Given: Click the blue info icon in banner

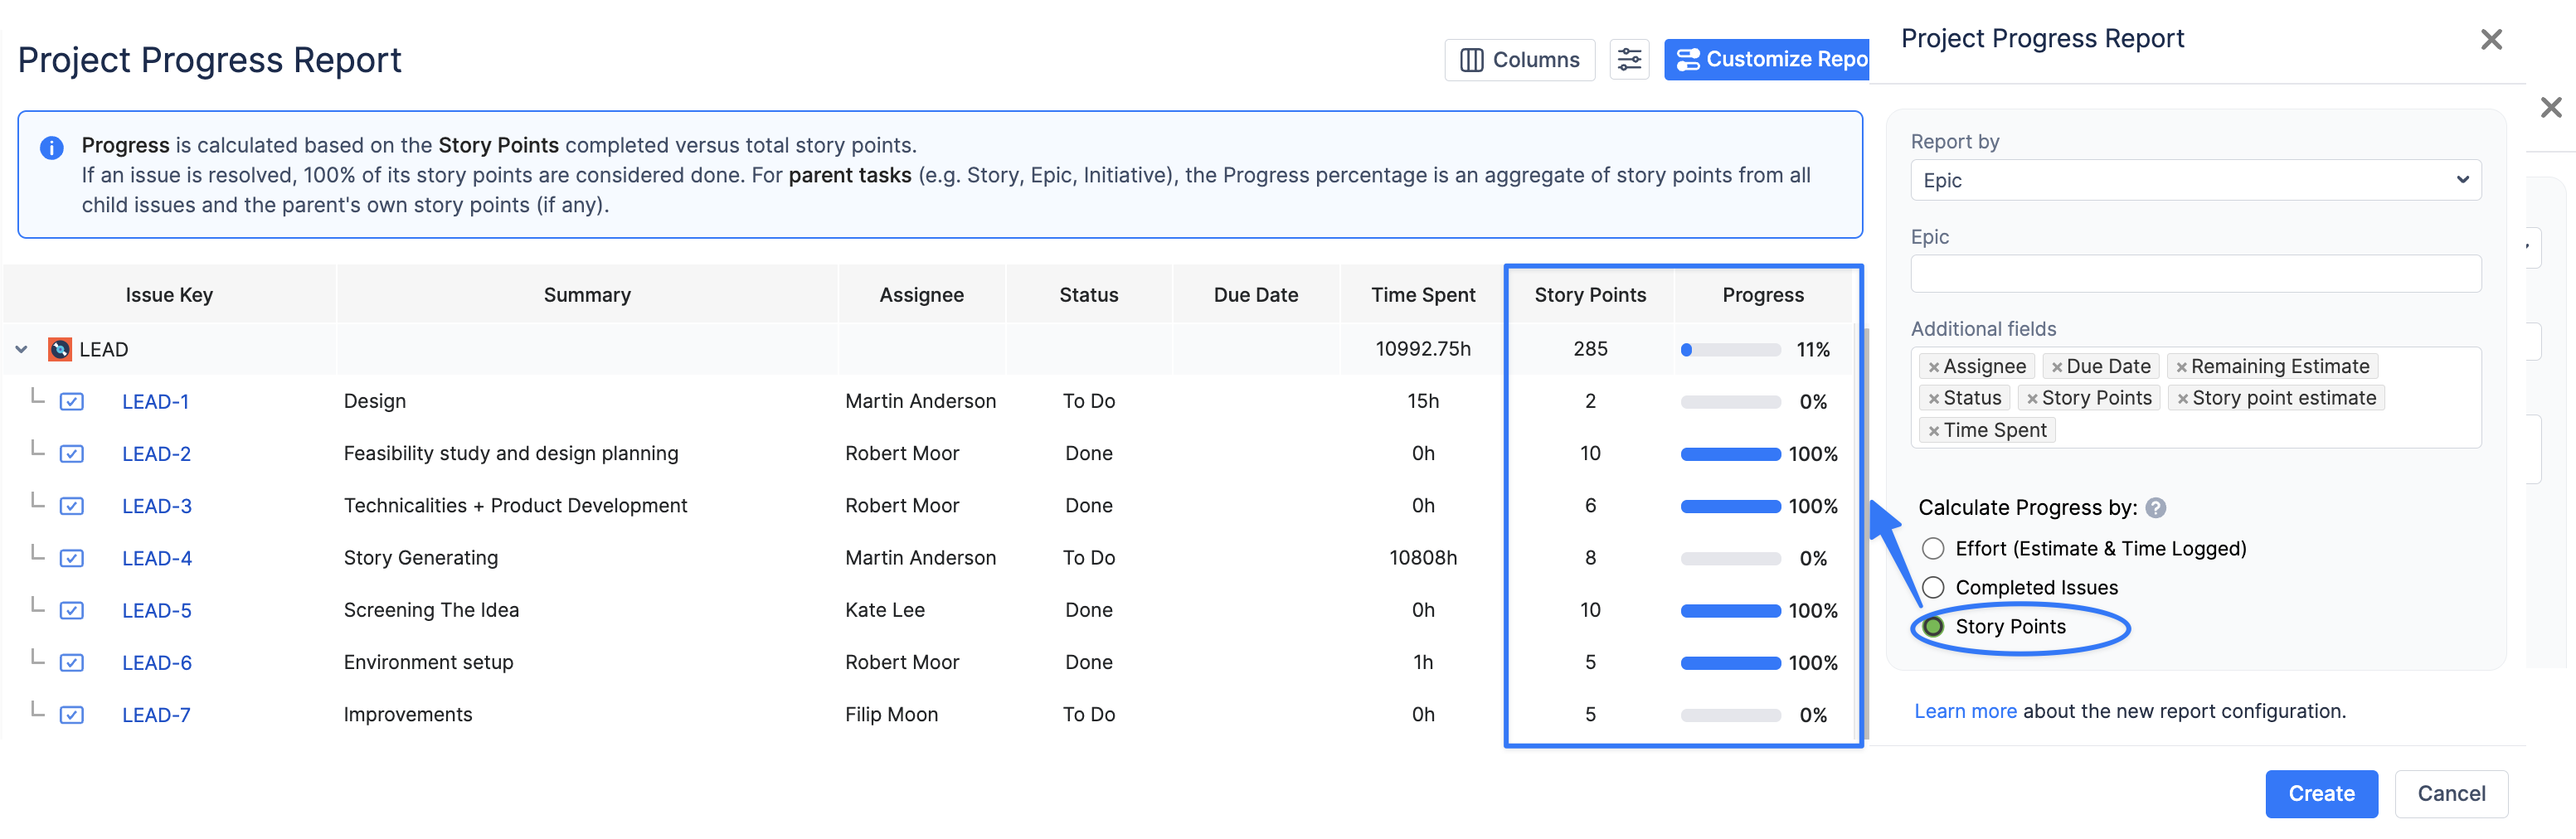Looking at the screenshot, I should 51,148.
